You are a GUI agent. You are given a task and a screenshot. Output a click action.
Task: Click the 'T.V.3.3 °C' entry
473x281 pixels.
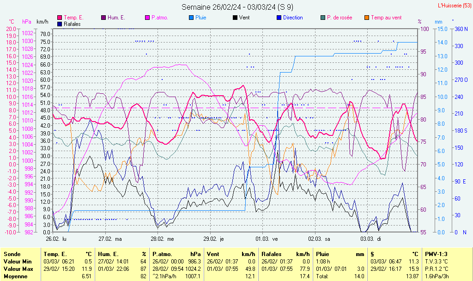(x=437, y=262)
